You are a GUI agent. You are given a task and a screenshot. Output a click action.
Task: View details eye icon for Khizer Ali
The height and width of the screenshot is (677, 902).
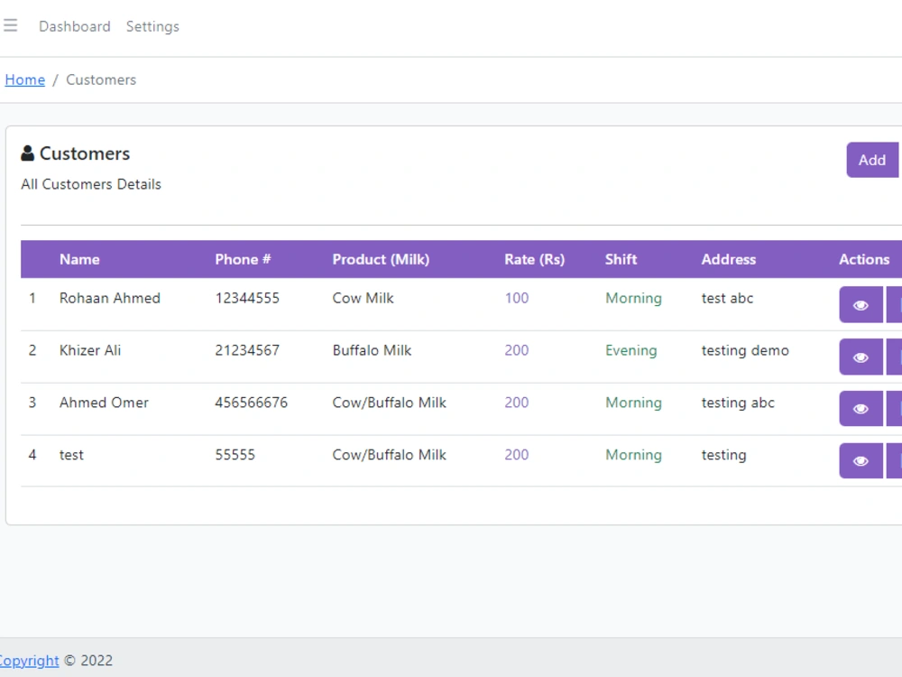click(x=861, y=357)
